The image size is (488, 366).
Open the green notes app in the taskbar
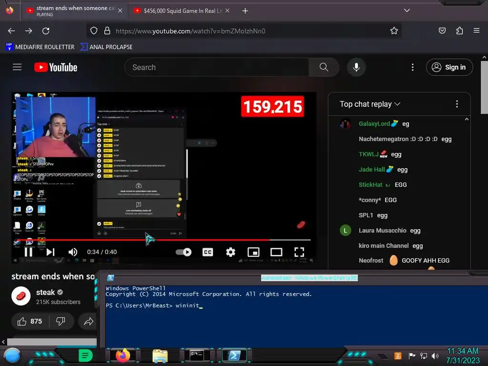85,356
